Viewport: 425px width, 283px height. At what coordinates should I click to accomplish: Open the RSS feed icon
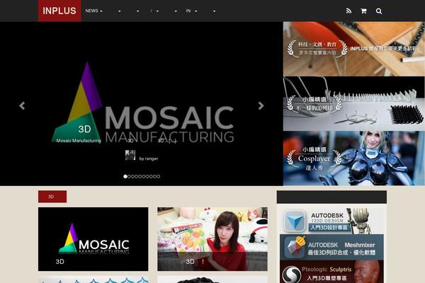348,11
